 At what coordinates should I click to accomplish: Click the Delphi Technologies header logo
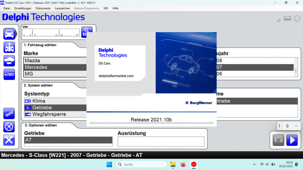(x=43, y=17)
